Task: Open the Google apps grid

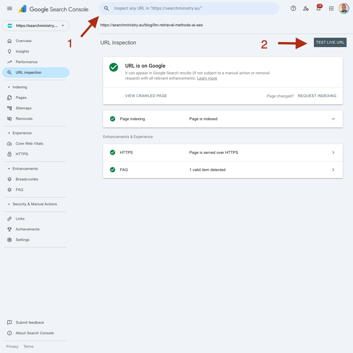Action: (x=331, y=8)
